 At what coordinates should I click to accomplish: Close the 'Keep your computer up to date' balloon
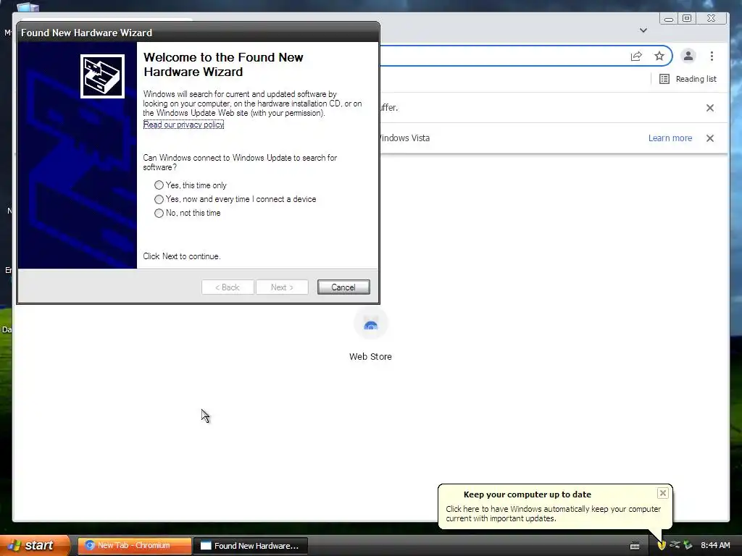click(x=662, y=493)
